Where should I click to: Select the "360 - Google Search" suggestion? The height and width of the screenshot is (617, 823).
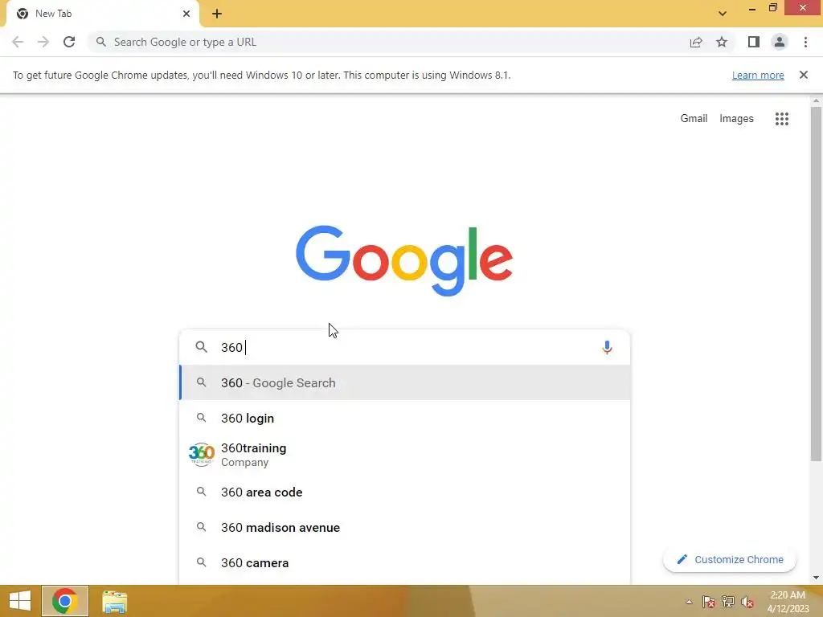(404, 382)
